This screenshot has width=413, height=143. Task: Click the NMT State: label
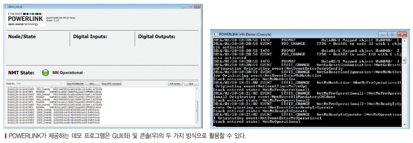pos(21,73)
